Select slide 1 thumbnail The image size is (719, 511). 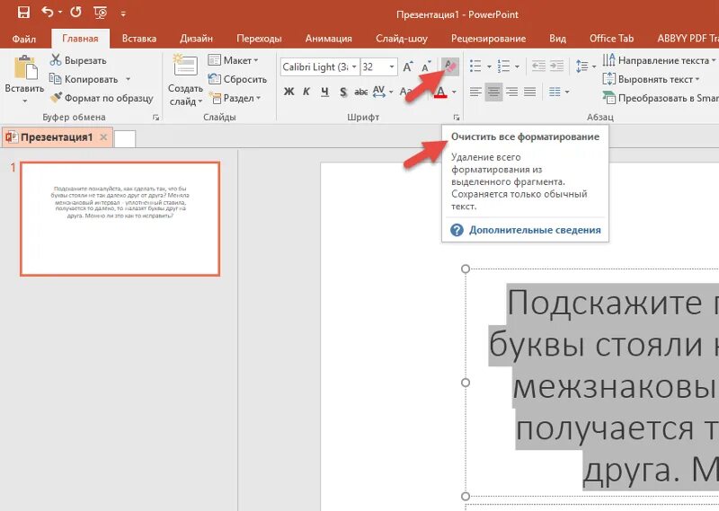click(x=120, y=218)
